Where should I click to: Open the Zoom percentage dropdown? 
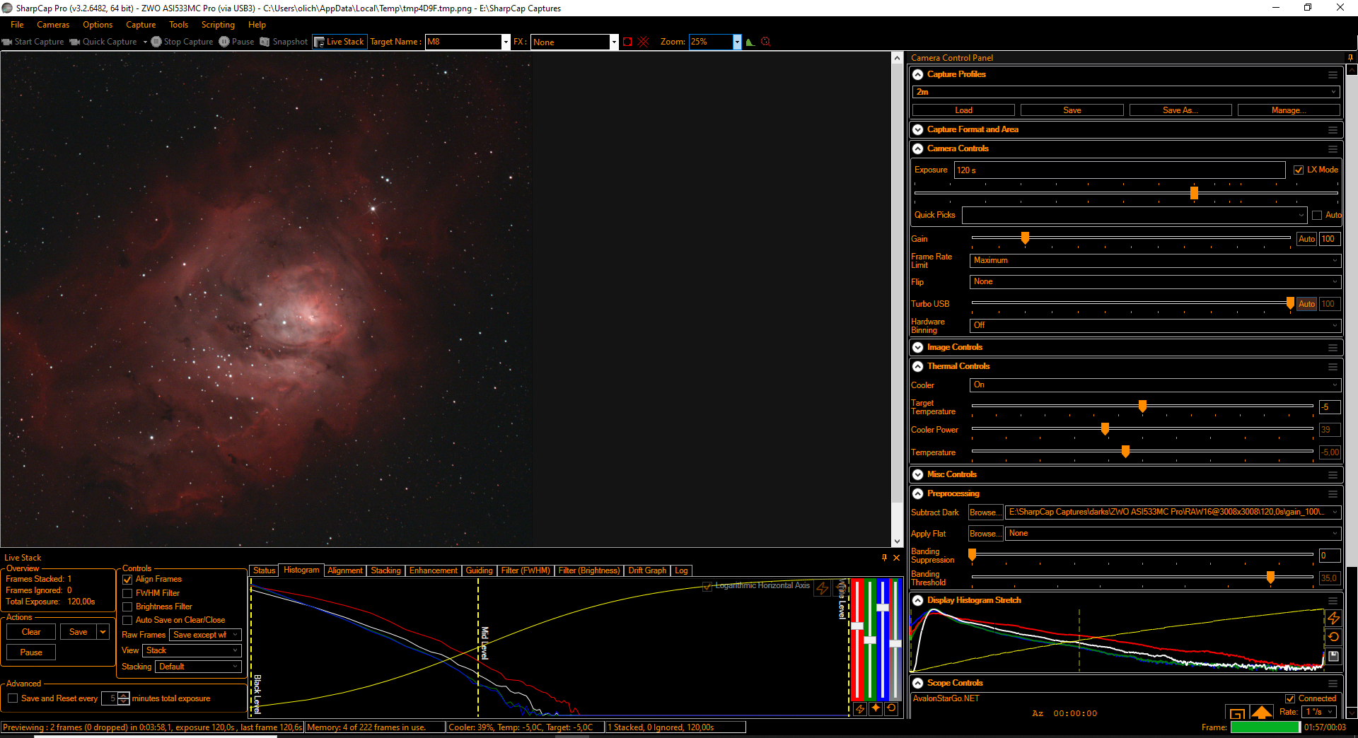point(737,42)
